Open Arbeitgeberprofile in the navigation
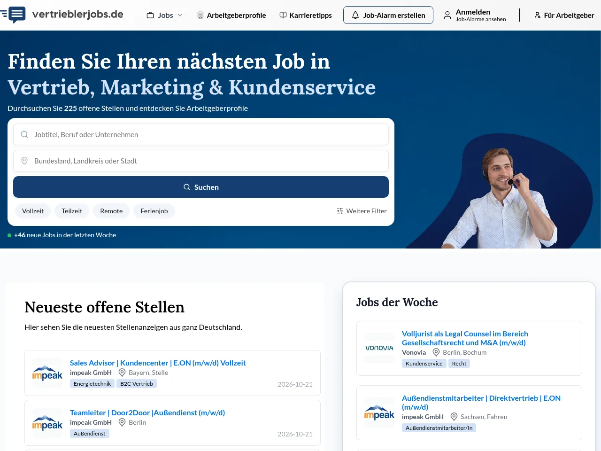 coord(231,15)
